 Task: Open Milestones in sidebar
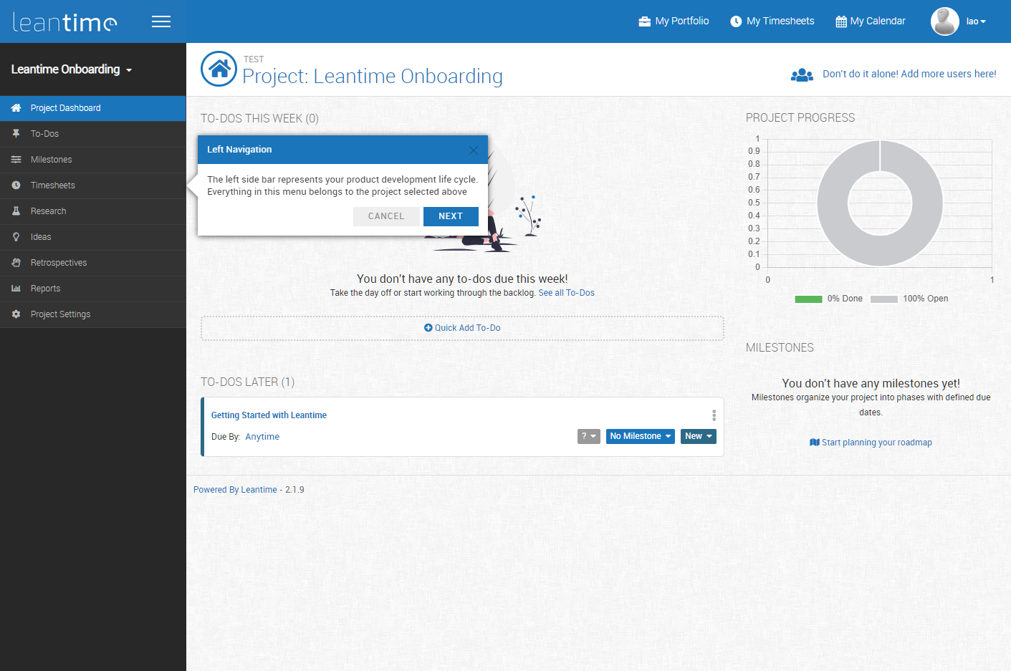click(93, 160)
